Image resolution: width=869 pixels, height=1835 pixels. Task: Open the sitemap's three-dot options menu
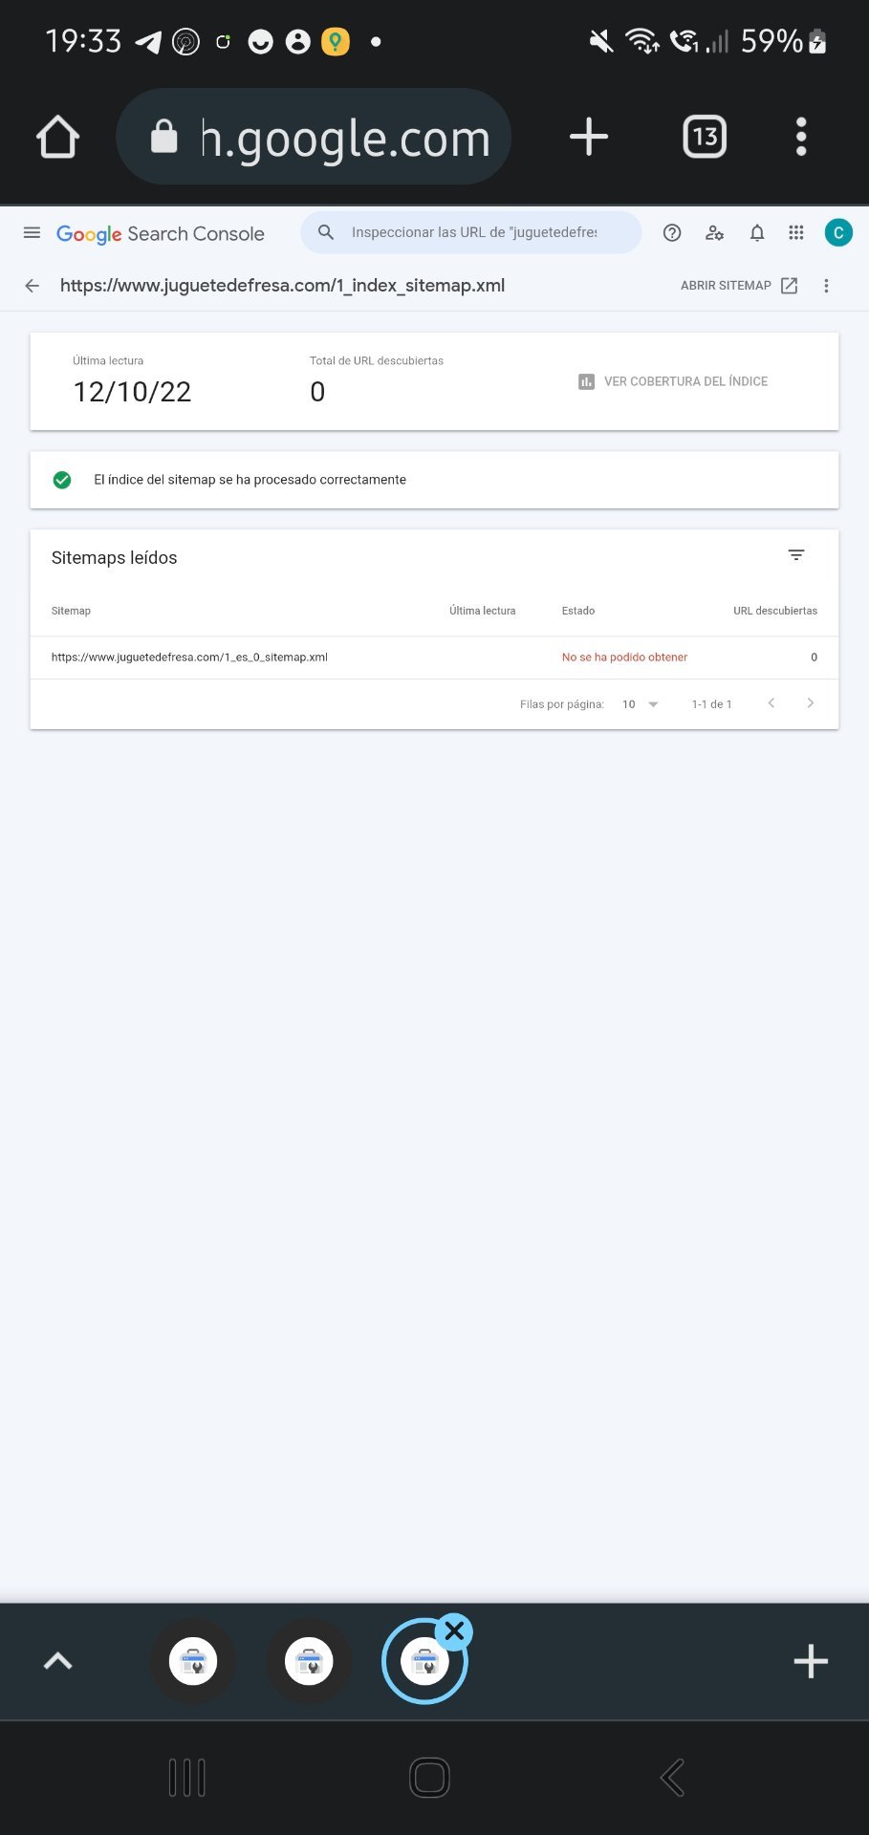[827, 286]
